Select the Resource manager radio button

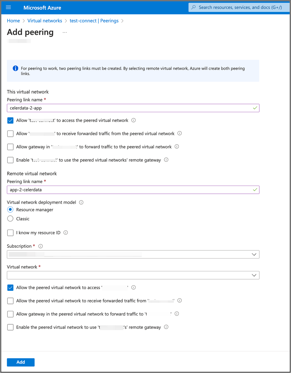coord(10,210)
